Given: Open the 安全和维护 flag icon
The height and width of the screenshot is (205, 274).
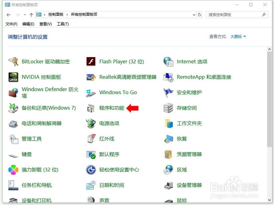Looking at the screenshot, I should pos(168,92).
